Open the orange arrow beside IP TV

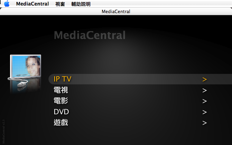tap(204, 79)
